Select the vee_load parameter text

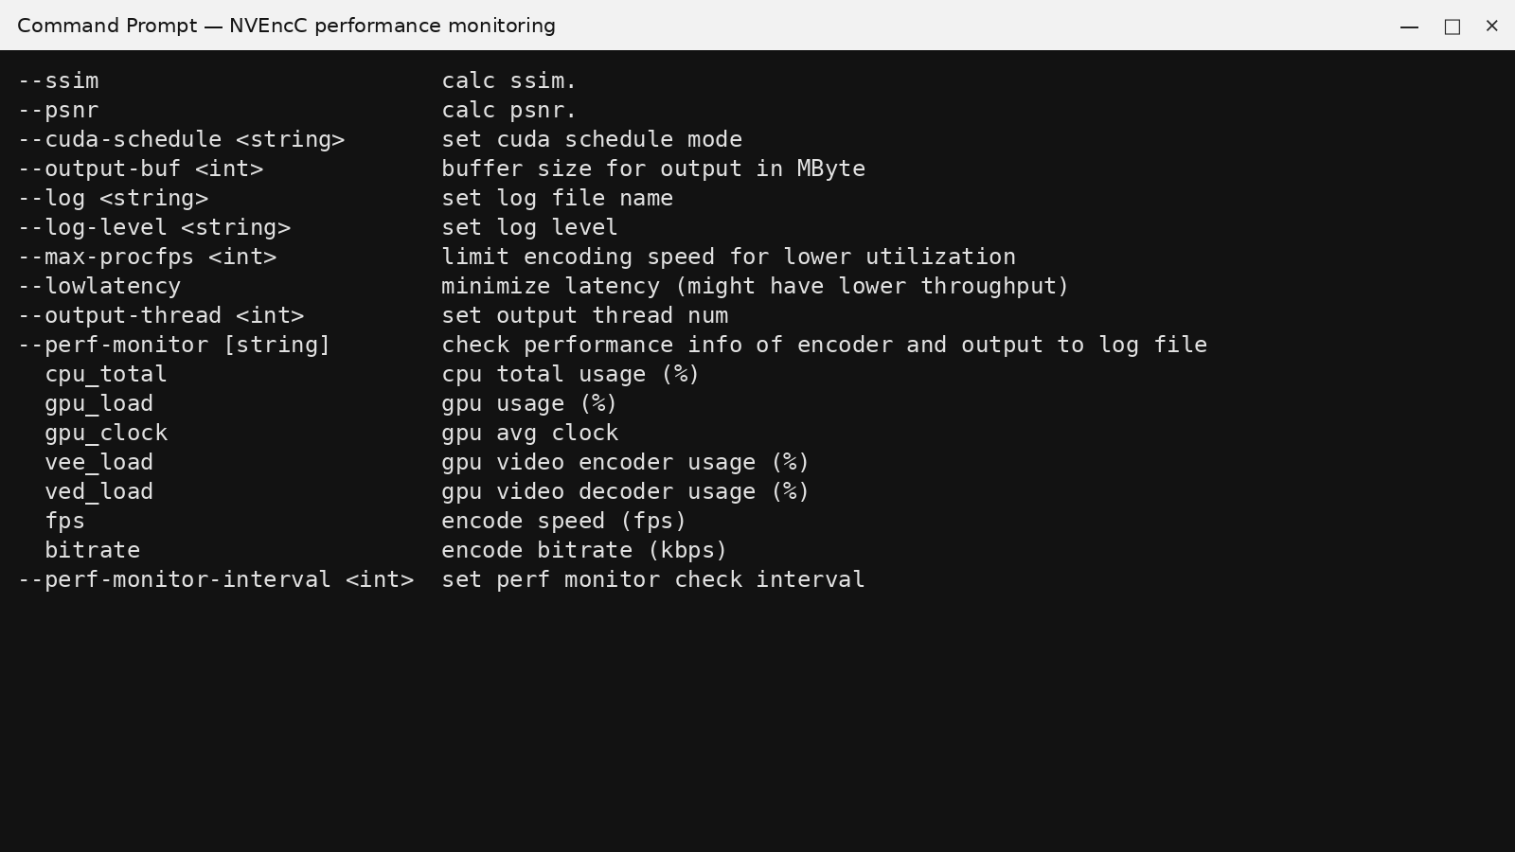point(99,463)
